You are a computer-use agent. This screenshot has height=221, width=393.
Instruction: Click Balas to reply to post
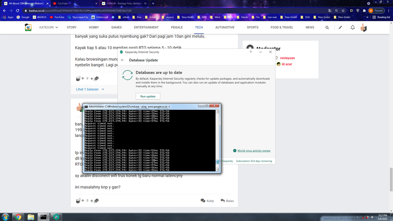(227, 201)
